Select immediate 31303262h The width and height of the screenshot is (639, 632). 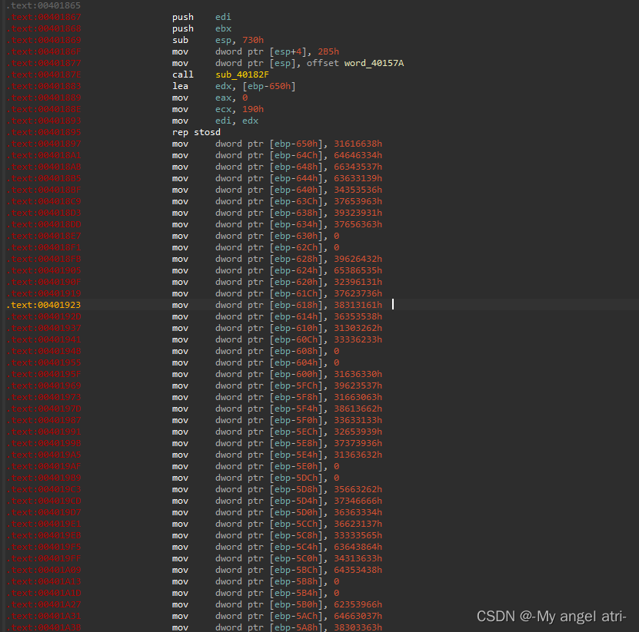pyautogui.click(x=358, y=329)
